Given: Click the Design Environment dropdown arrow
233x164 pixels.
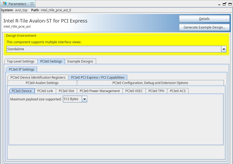Looking at the screenshot, I should pyautogui.click(x=224, y=49).
